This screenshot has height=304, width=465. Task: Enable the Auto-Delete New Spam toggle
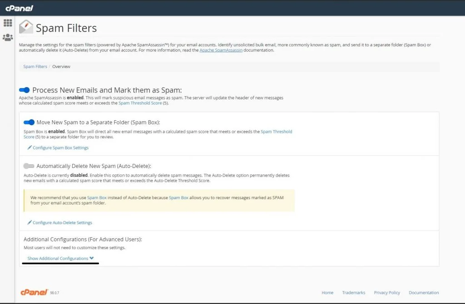(29, 166)
